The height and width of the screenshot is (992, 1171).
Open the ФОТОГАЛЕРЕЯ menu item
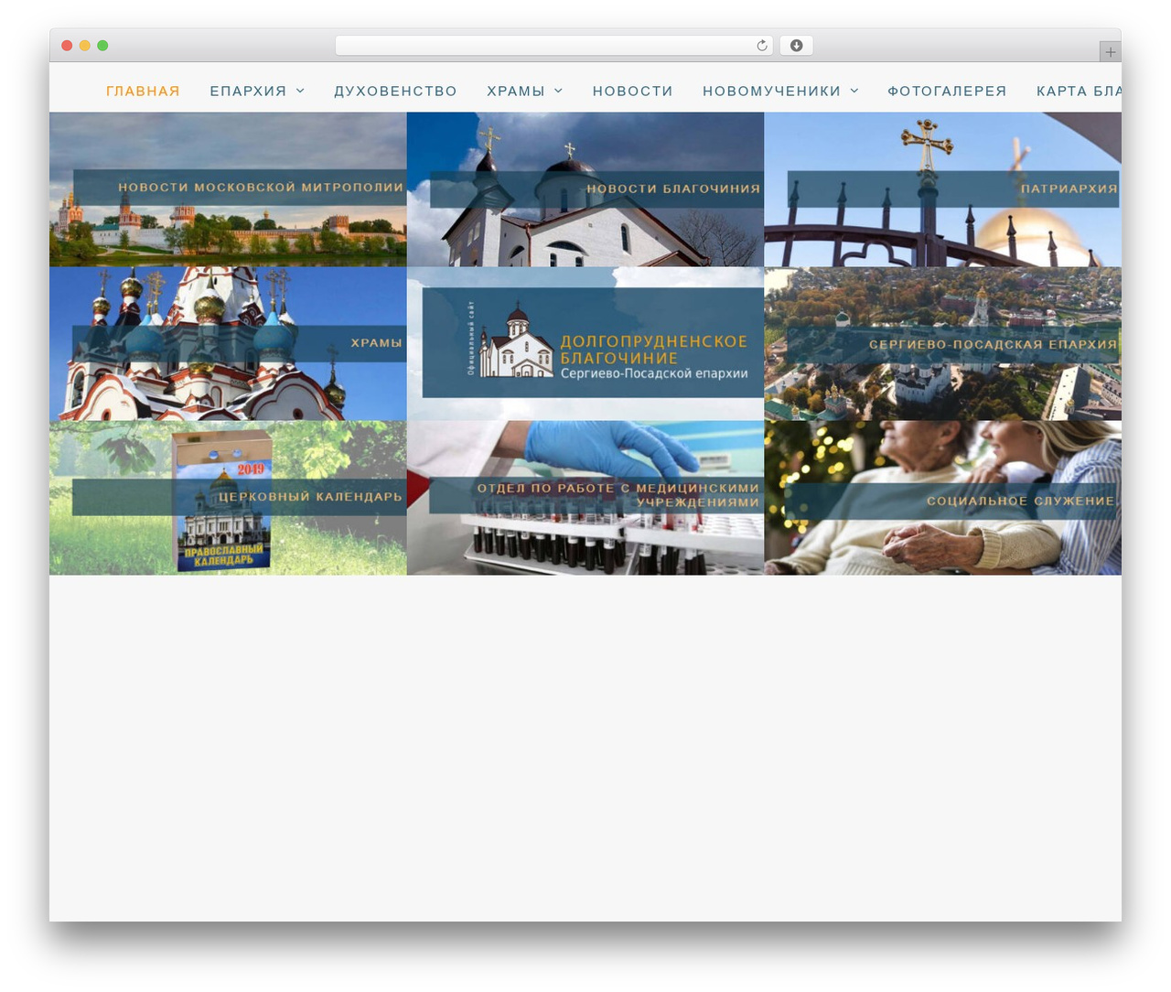947,92
